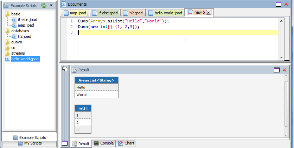The width and height of the screenshot is (294, 148).
Task: Click the green refresh scripts icon
Action: (x=44, y=6)
